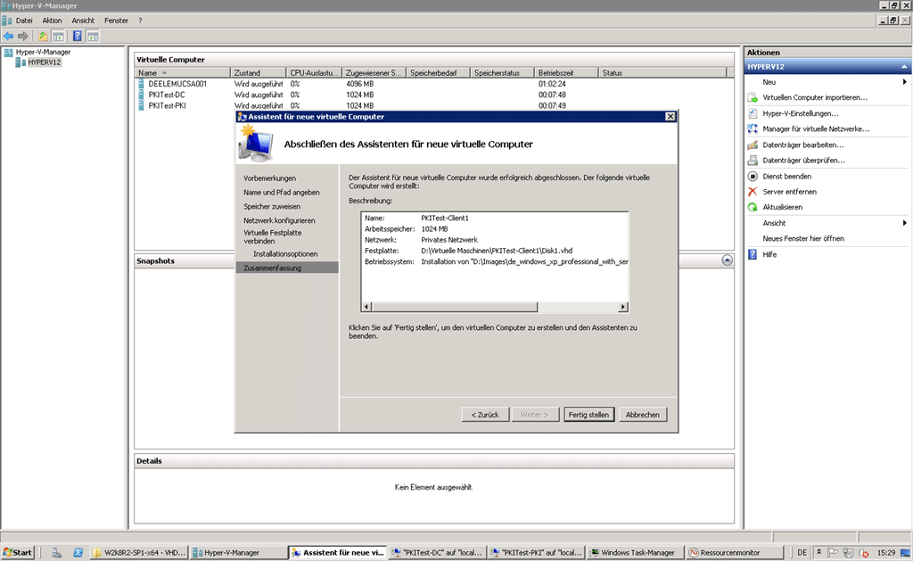Click the muted volume tray icon

863,553
